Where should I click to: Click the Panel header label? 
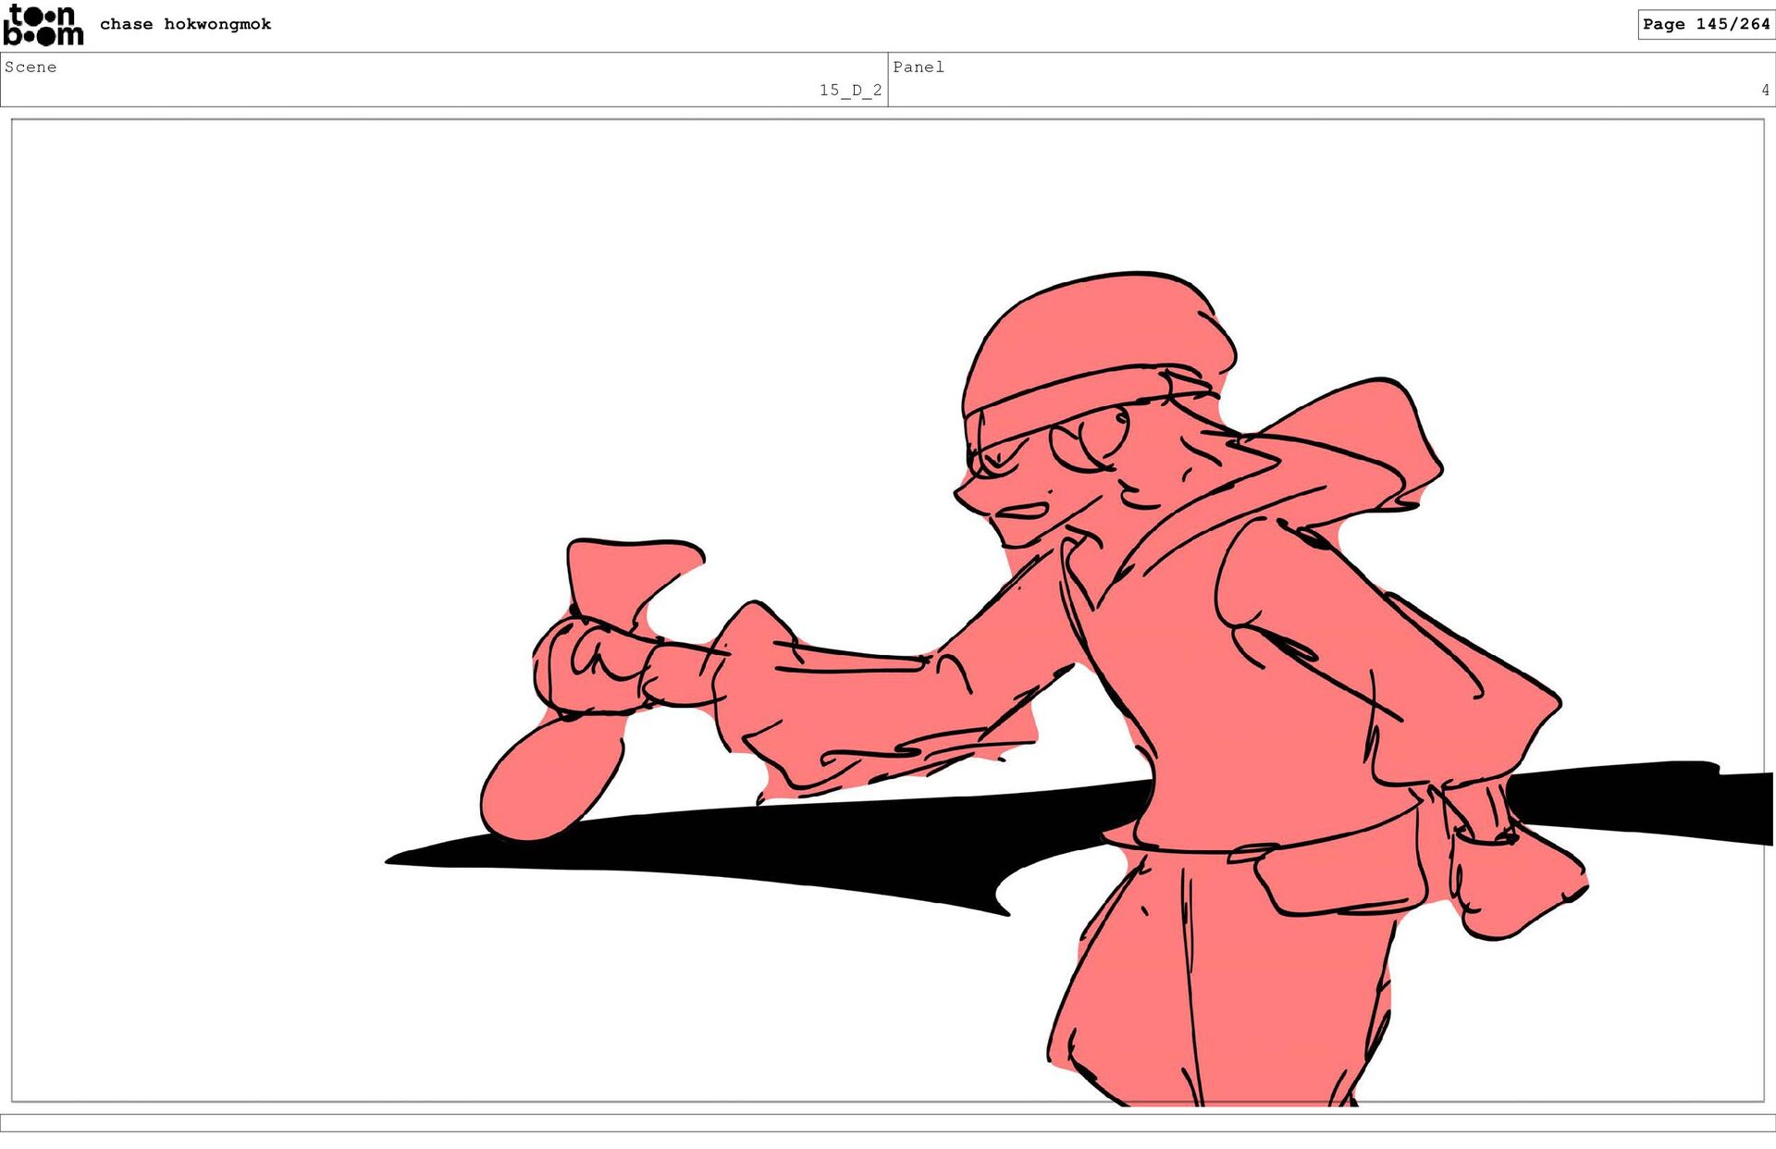pos(918,67)
